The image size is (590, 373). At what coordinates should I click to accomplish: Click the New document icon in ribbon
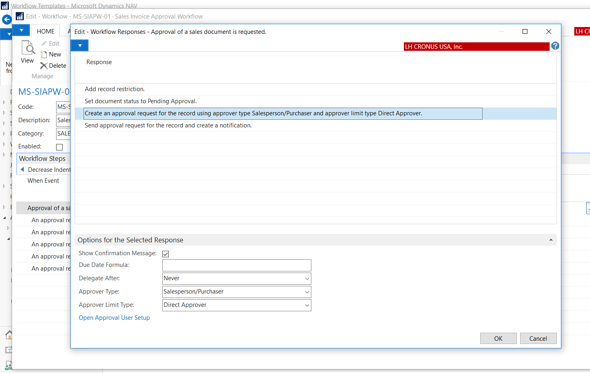coord(44,54)
